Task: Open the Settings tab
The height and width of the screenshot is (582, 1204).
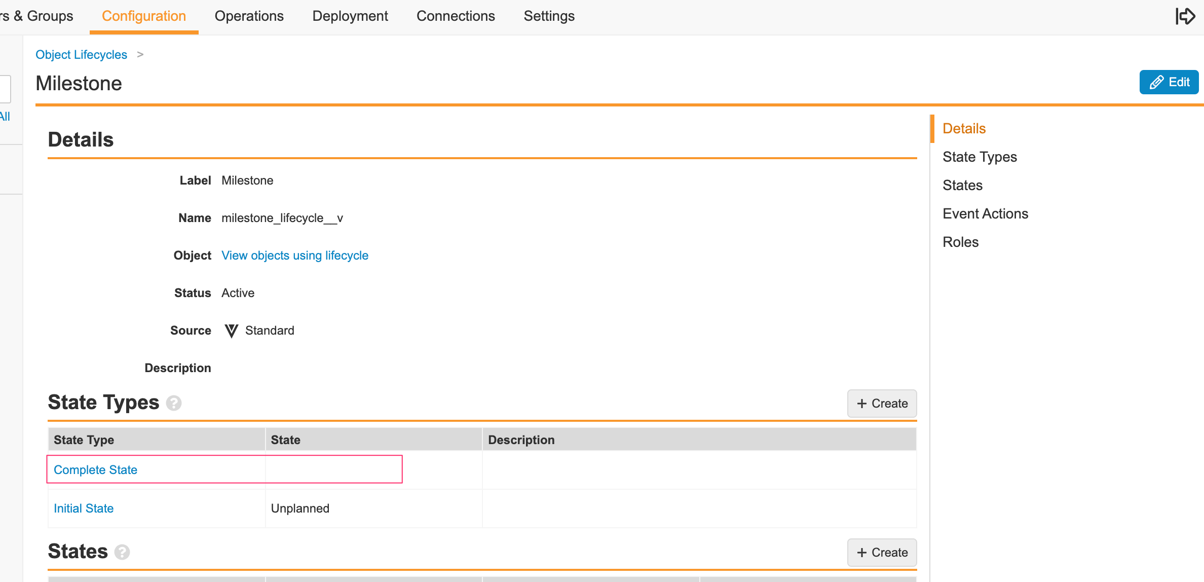Action: tap(549, 16)
